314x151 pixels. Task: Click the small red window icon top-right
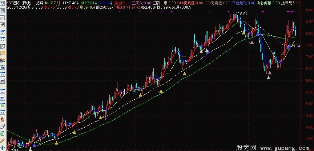pyautogui.click(x=298, y=3)
